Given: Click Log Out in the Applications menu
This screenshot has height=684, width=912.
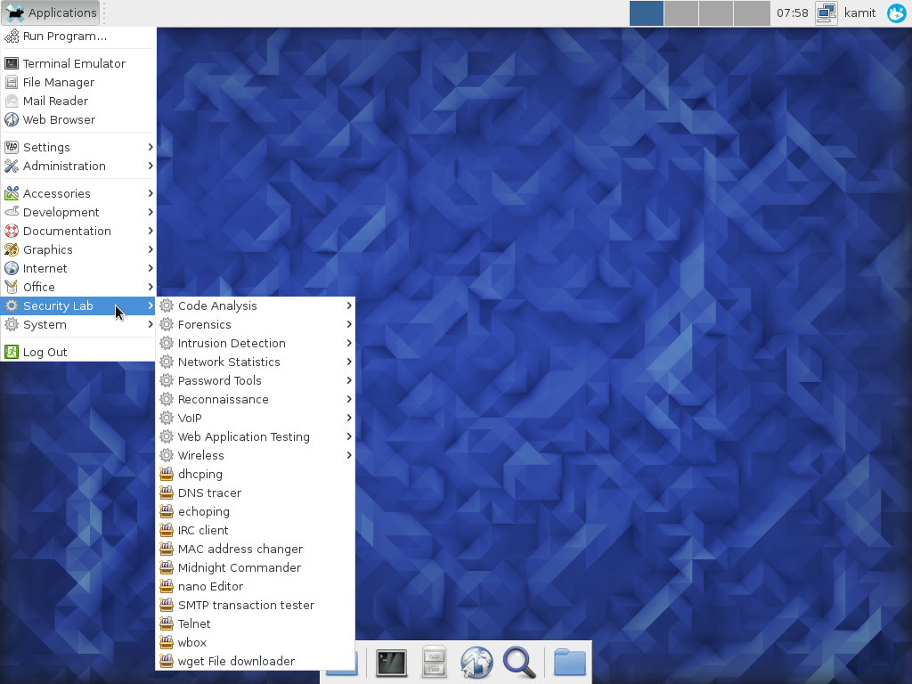Looking at the screenshot, I should (x=45, y=352).
